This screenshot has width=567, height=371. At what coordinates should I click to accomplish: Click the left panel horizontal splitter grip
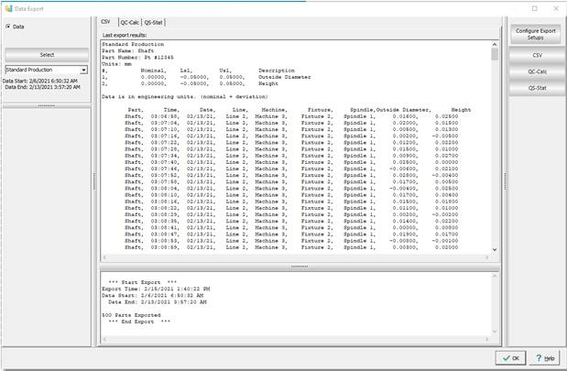pos(47,106)
